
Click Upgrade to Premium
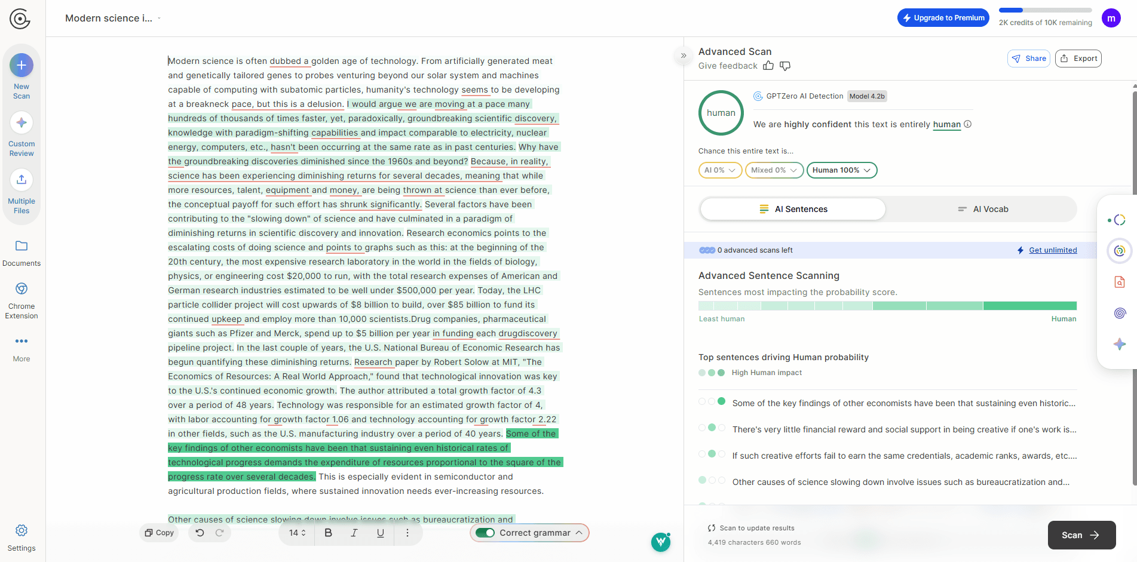click(943, 17)
